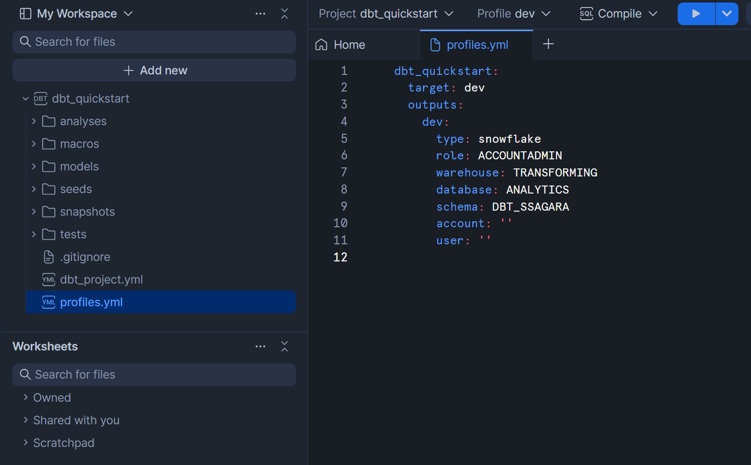The width and height of the screenshot is (751, 465).
Task: Click the DBT_SSAGARA schema value
Action: (531, 207)
